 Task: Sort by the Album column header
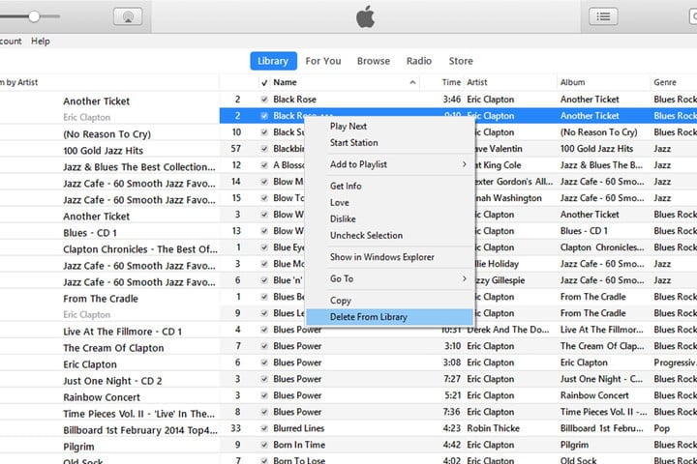coord(572,82)
